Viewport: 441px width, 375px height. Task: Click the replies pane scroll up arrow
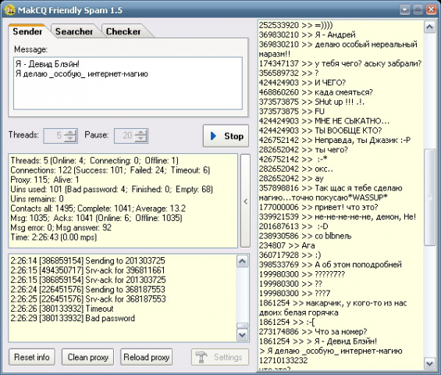pos(429,27)
